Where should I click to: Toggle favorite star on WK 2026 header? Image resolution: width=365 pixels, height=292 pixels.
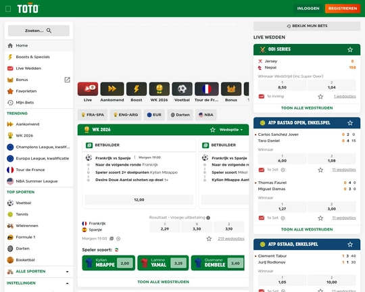(x=212, y=130)
